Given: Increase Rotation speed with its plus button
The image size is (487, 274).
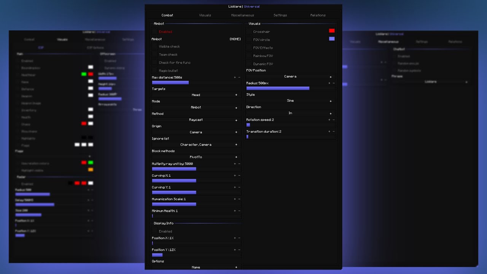Looking at the screenshot, I should [329, 120].
